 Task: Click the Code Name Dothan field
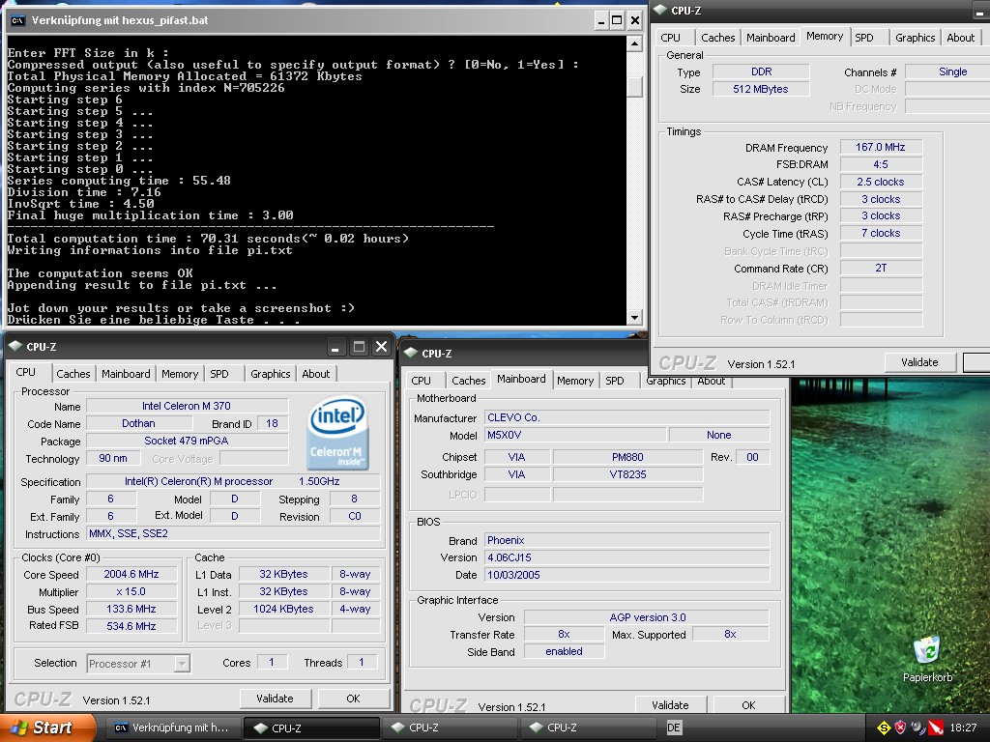click(x=138, y=423)
